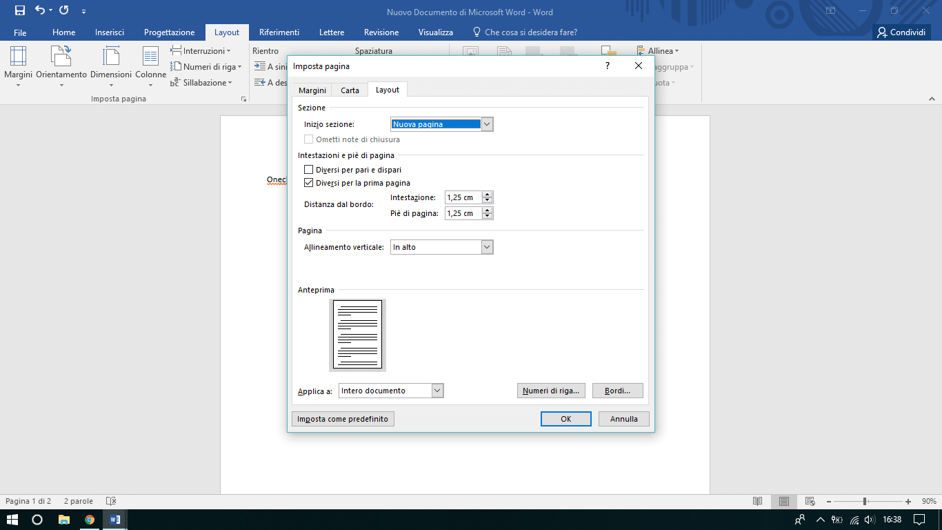Click the Dimensioni page size icon
942x530 pixels.
pos(110,66)
